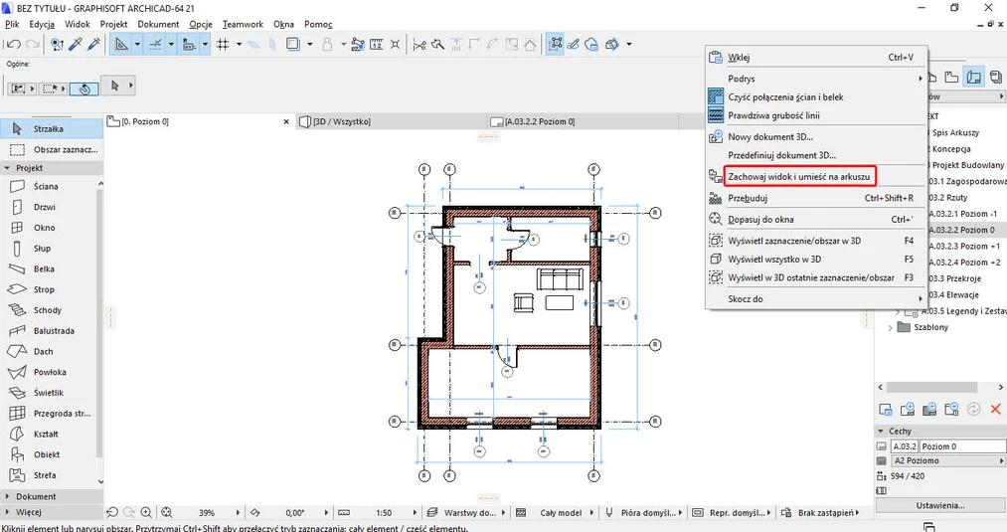Image resolution: width=1007 pixels, height=532 pixels.
Task: Select the Schody stair tool
Action: point(50,309)
